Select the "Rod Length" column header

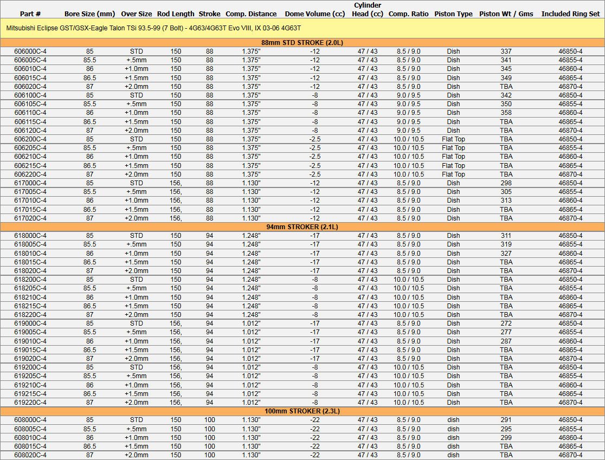[x=176, y=14]
